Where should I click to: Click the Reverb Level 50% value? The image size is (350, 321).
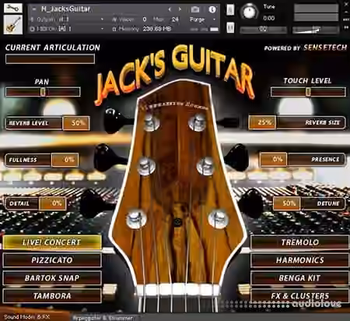pyautogui.click(x=76, y=123)
